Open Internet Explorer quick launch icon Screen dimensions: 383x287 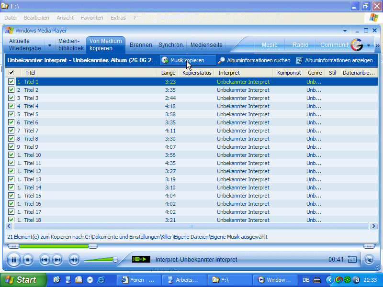101,280
